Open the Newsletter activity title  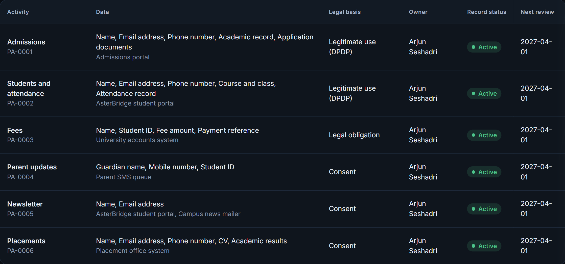click(25, 204)
